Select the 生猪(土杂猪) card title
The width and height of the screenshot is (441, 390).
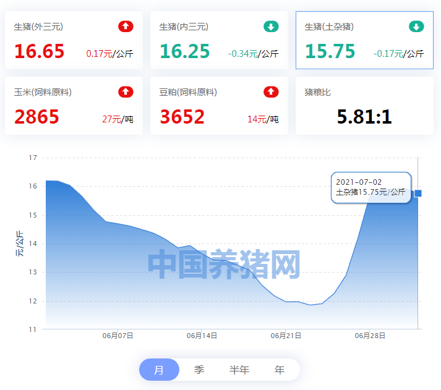[329, 27]
